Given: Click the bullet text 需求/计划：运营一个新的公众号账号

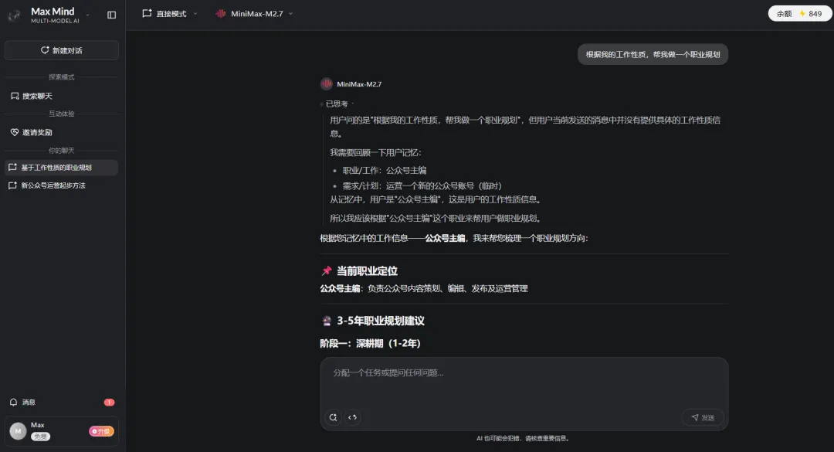Looking at the screenshot, I should 422,185.
